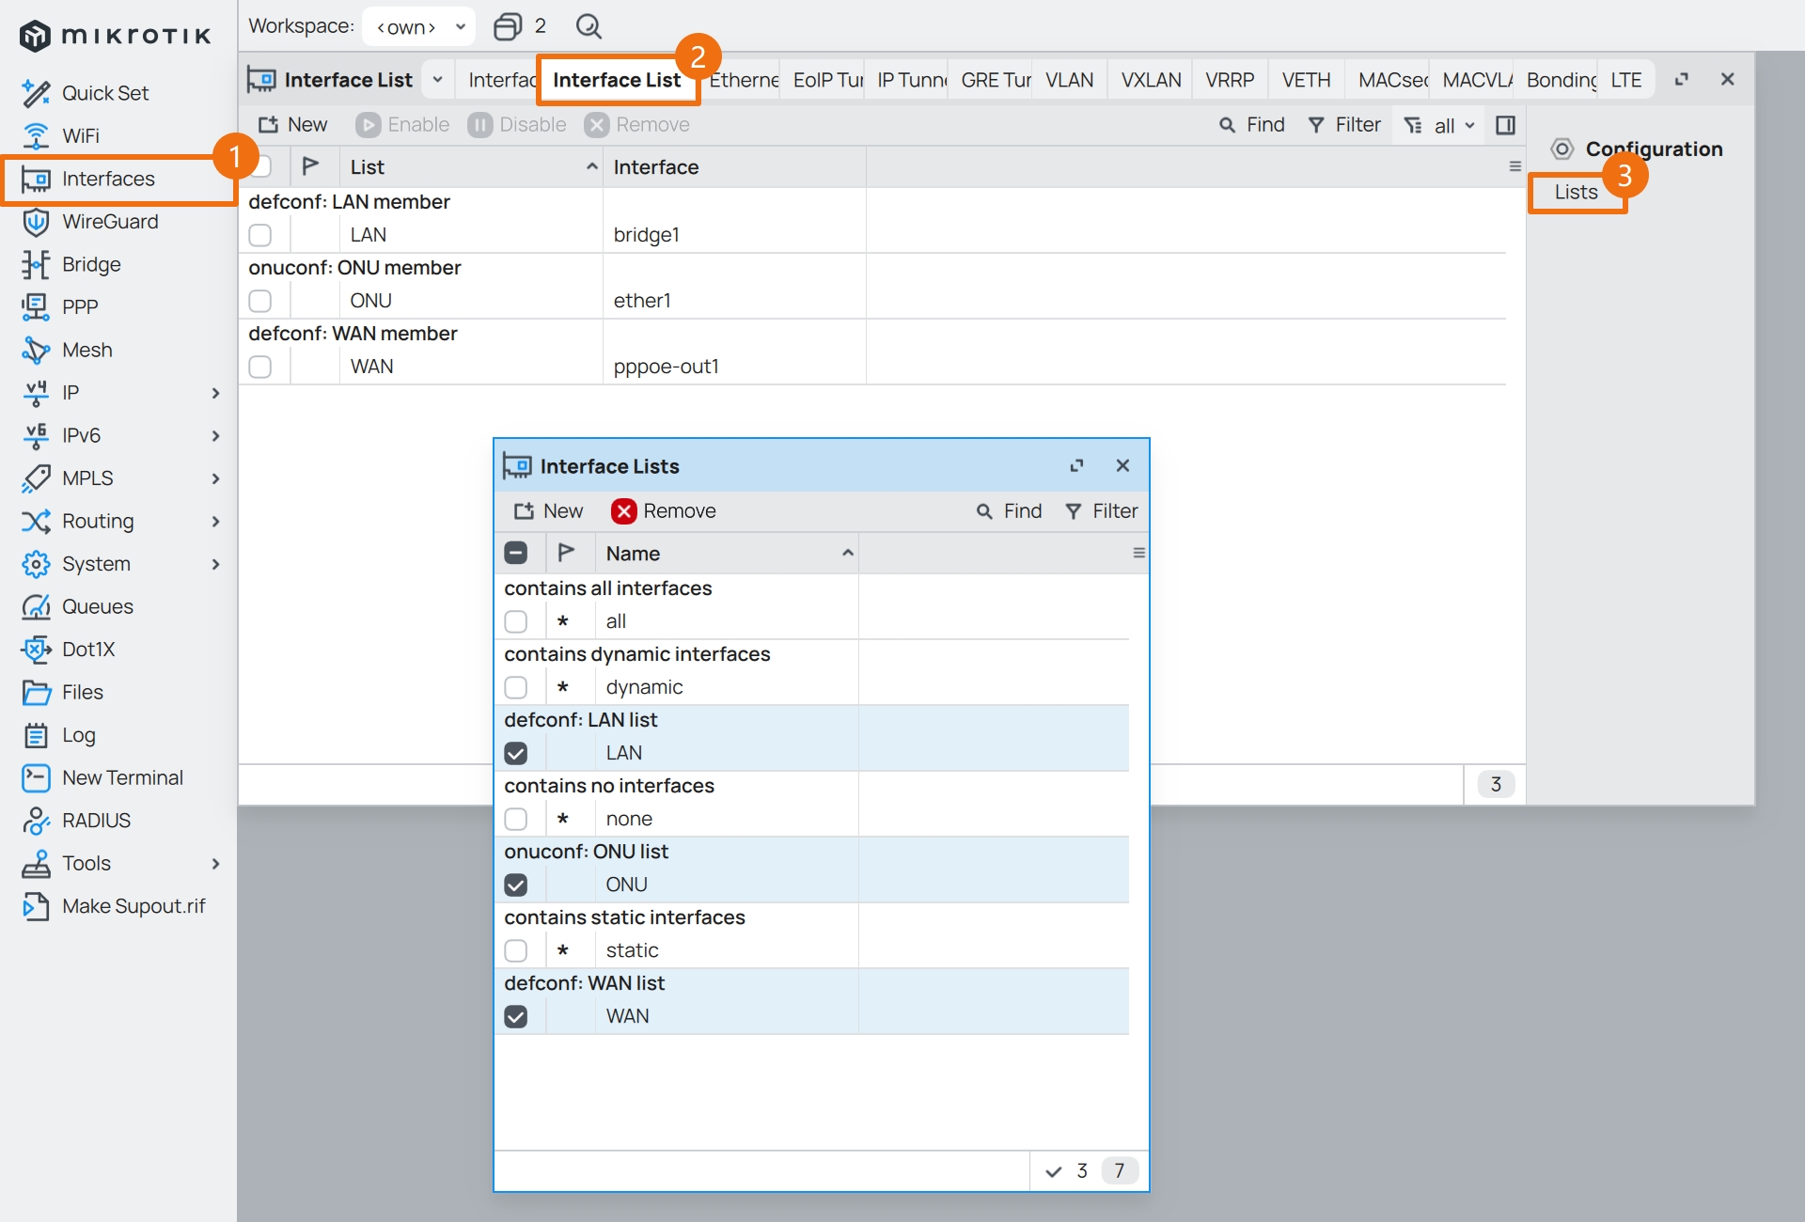
Task: Click the workspace search magnifier icon
Action: click(589, 26)
